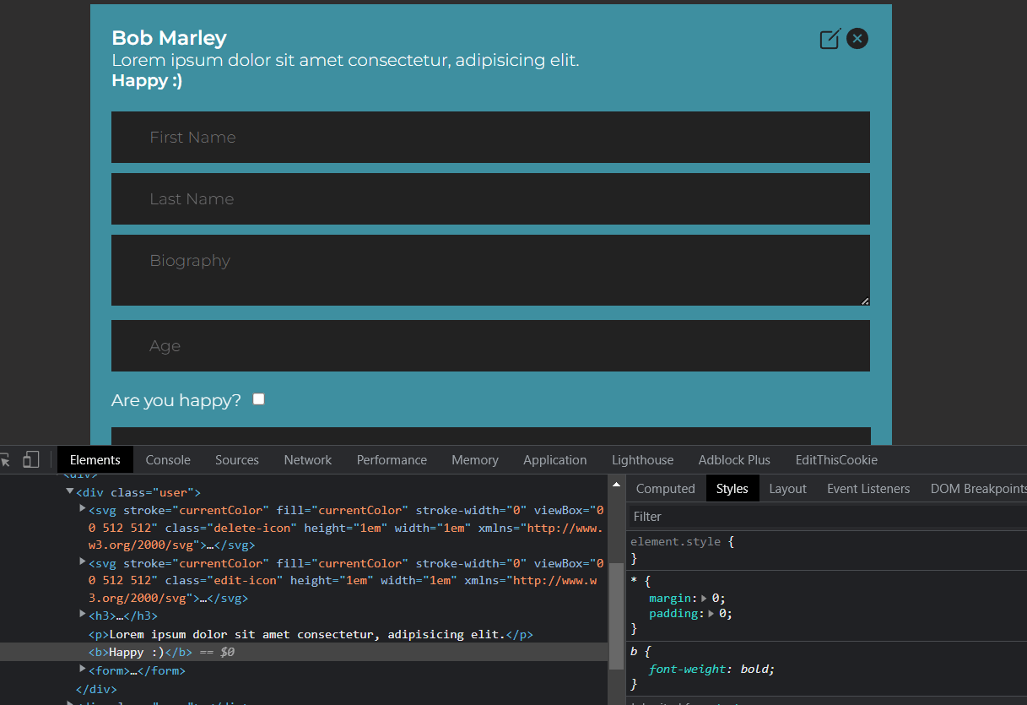Expand the margin shorthand property arrow

tap(705, 598)
